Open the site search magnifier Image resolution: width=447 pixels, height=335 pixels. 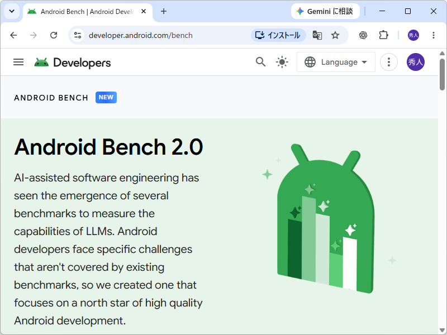click(260, 62)
